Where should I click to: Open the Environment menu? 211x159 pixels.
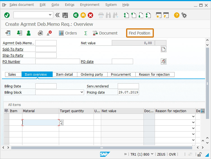coord(90,5)
